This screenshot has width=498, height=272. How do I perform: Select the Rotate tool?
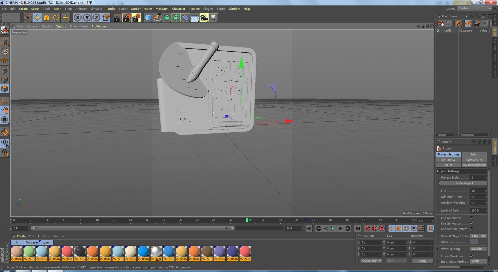tap(56, 18)
